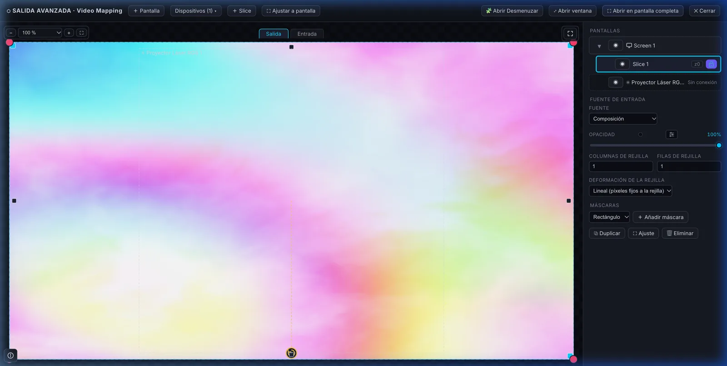
Task: Open the Rectángulo mask shape dropdown
Action: [x=609, y=217]
